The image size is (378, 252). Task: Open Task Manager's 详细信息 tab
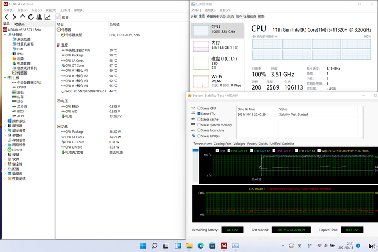(x=250, y=17)
